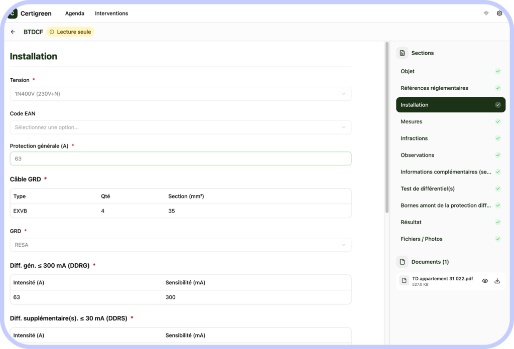Open the Agenda menu

(x=75, y=14)
